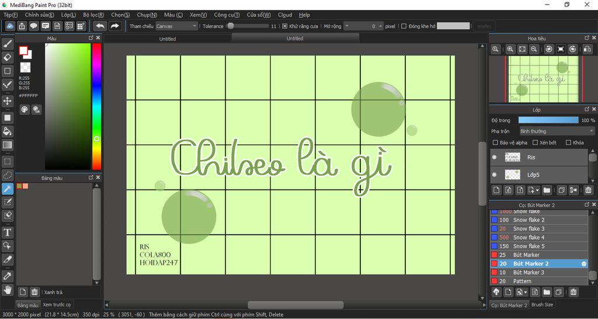Select the Hand tool
The width and height of the screenshot is (598, 319).
[7, 289]
